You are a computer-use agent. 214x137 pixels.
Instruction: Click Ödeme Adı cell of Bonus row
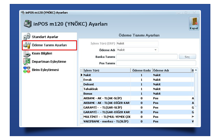click(172, 94)
